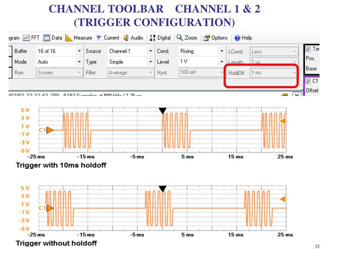The width and height of the screenshot is (337, 253).
Task: Click the C1 offset arrow on upper graph
Action: point(50,130)
